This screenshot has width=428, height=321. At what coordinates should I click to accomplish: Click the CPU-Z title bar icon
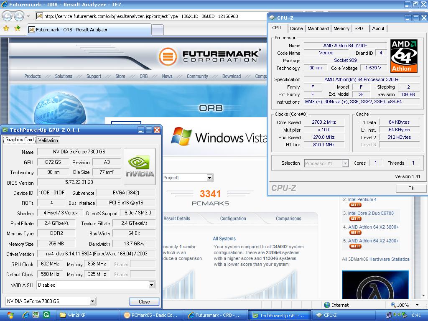(x=272, y=18)
